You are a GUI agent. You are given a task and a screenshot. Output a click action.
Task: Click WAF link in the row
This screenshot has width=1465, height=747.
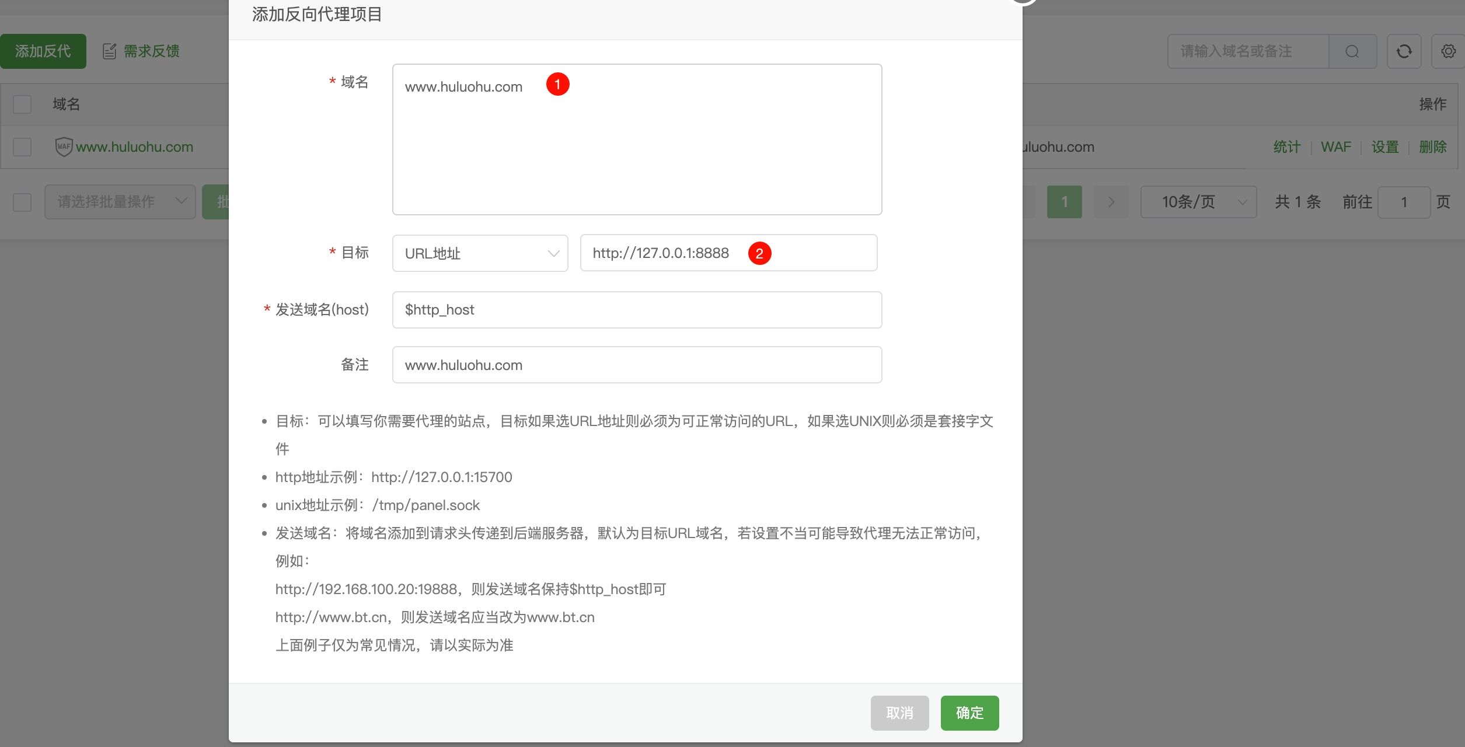click(1336, 146)
